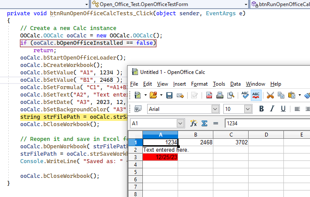This screenshot has width=310, height=197.
Task: Open the File menu in Calc
Action: pyautogui.click(x=134, y=84)
